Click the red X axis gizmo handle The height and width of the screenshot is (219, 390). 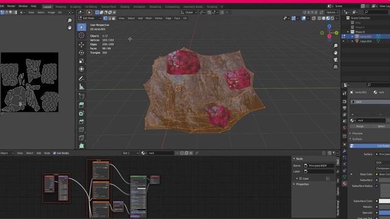pyautogui.click(x=329, y=36)
